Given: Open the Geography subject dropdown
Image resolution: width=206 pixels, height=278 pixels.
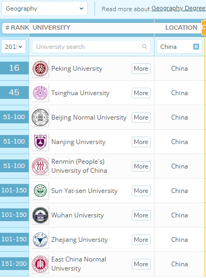Looking at the screenshot, I should tap(45, 9).
